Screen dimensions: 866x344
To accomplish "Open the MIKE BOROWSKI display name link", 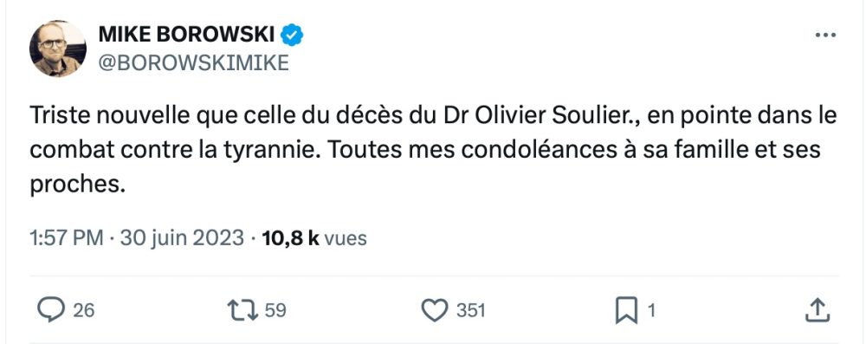I will (187, 36).
